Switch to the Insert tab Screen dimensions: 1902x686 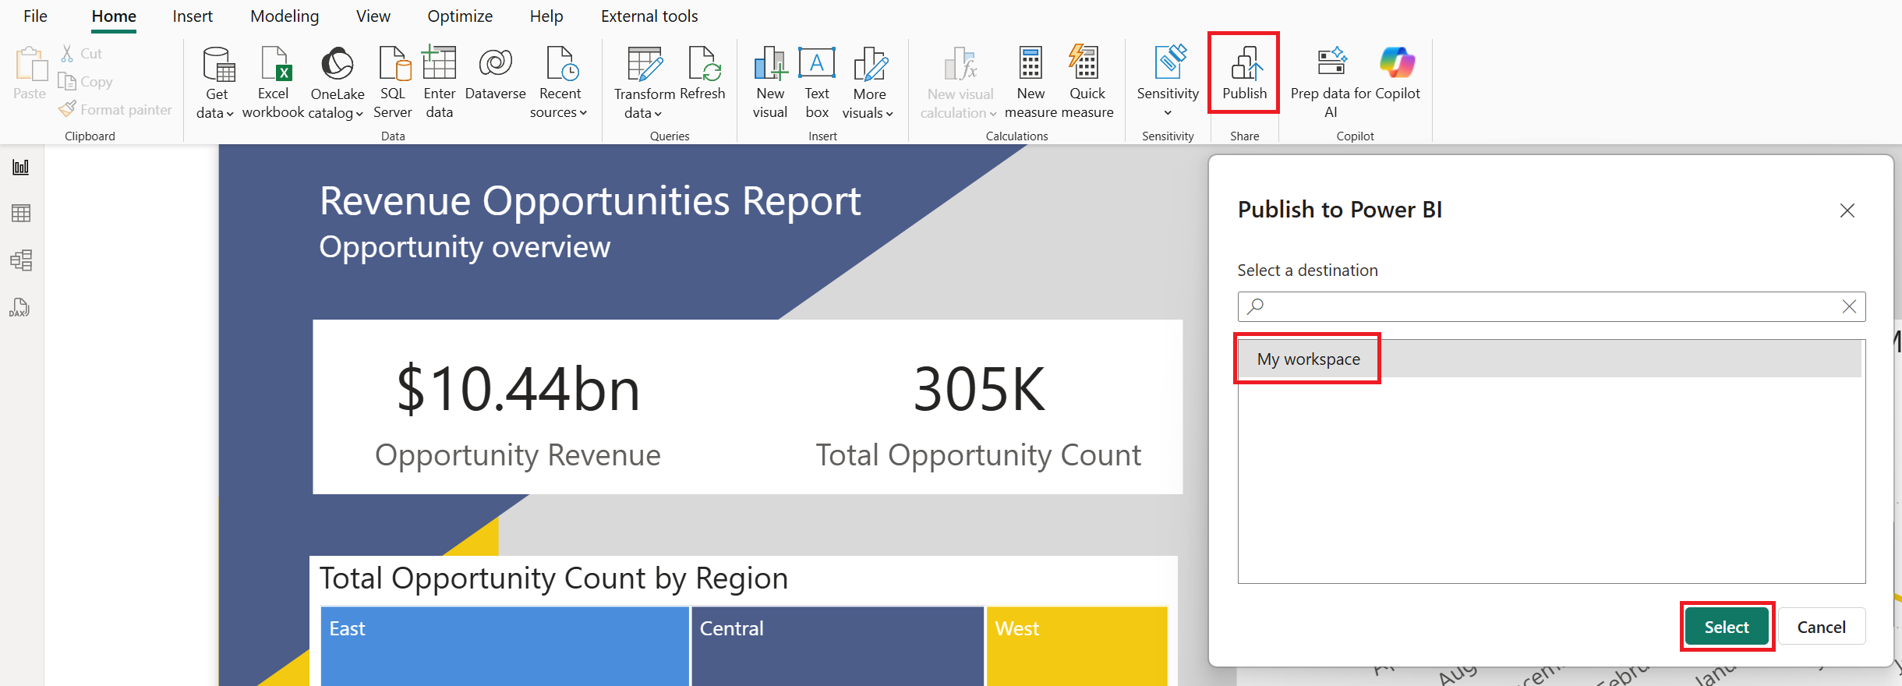pos(193,16)
